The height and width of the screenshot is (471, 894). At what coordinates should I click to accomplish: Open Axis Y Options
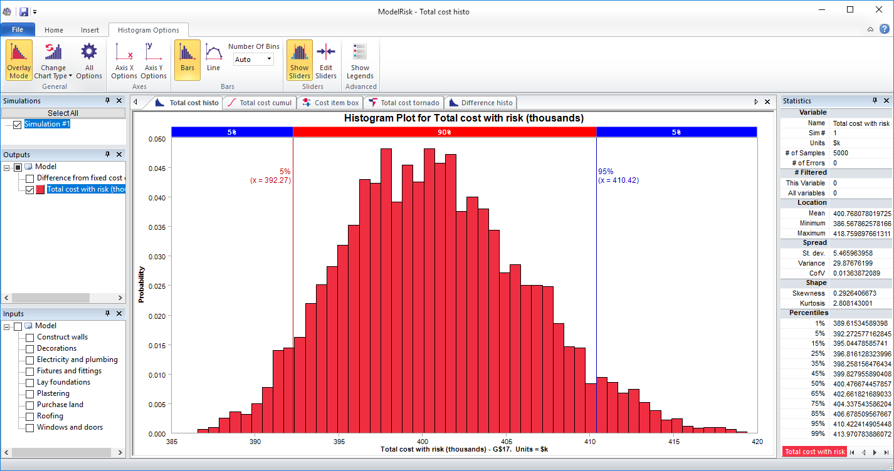click(x=154, y=60)
